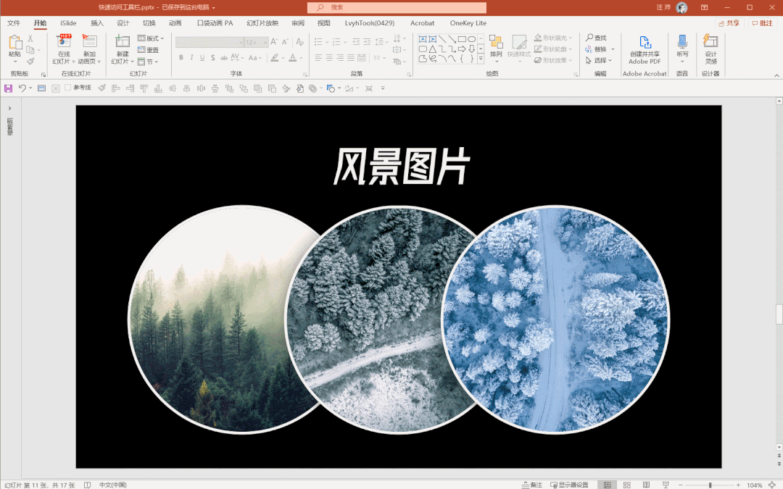Click the 共享 share button
The height and width of the screenshot is (489, 783).
(x=729, y=23)
